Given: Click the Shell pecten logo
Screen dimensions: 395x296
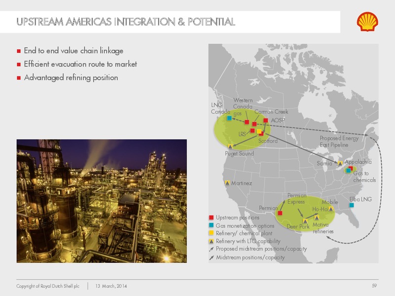Looking at the screenshot, I should coord(367,22).
